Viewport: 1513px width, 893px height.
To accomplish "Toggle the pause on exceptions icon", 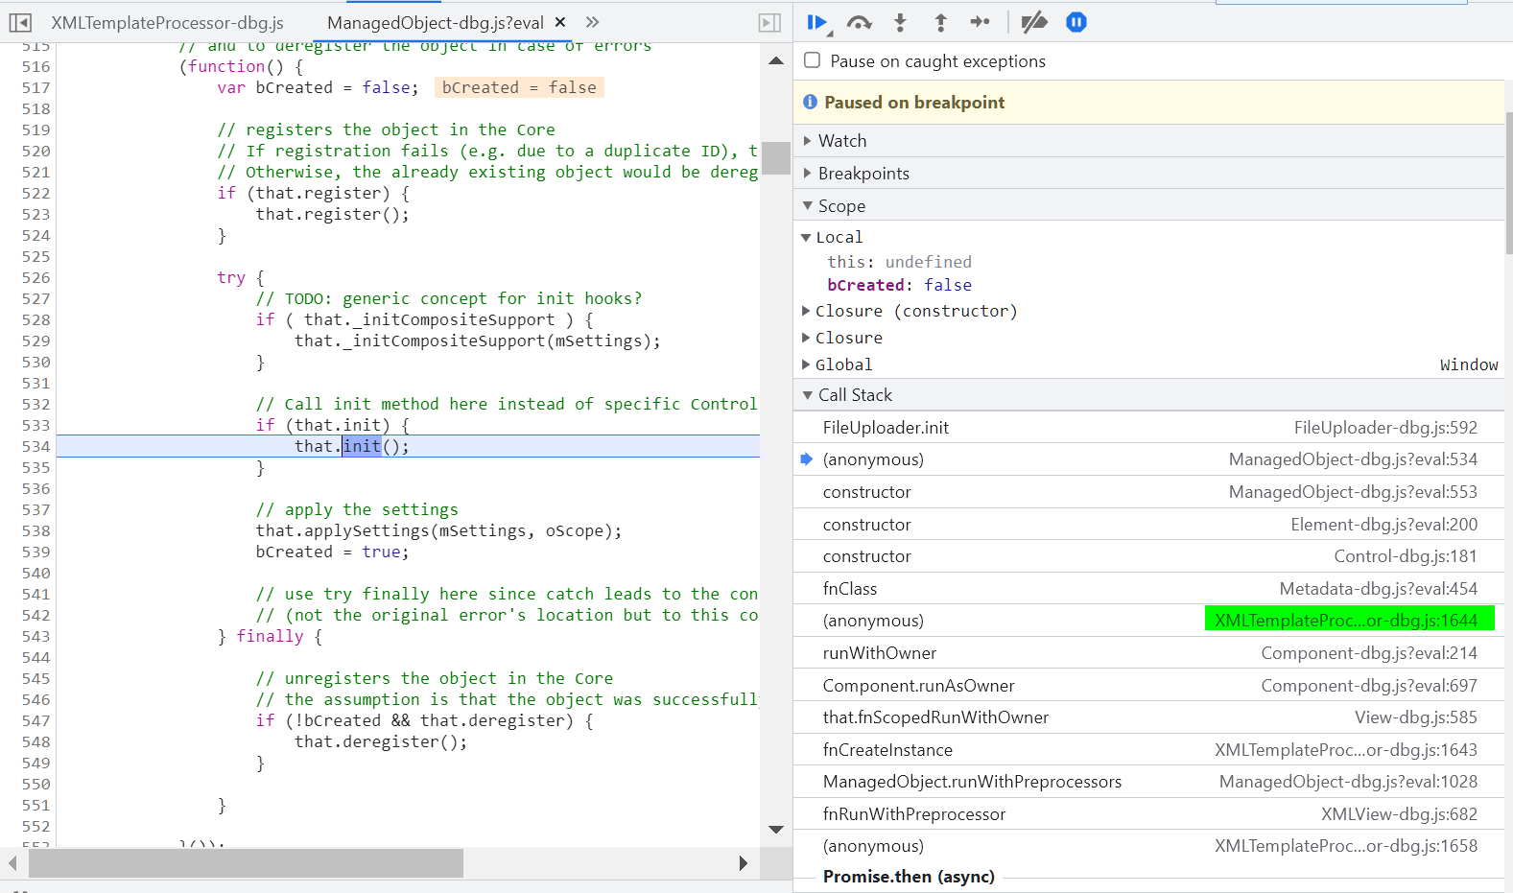I will click(1076, 22).
